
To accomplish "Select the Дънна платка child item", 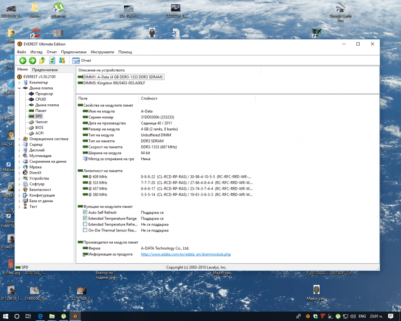I will [x=47, y=105].
